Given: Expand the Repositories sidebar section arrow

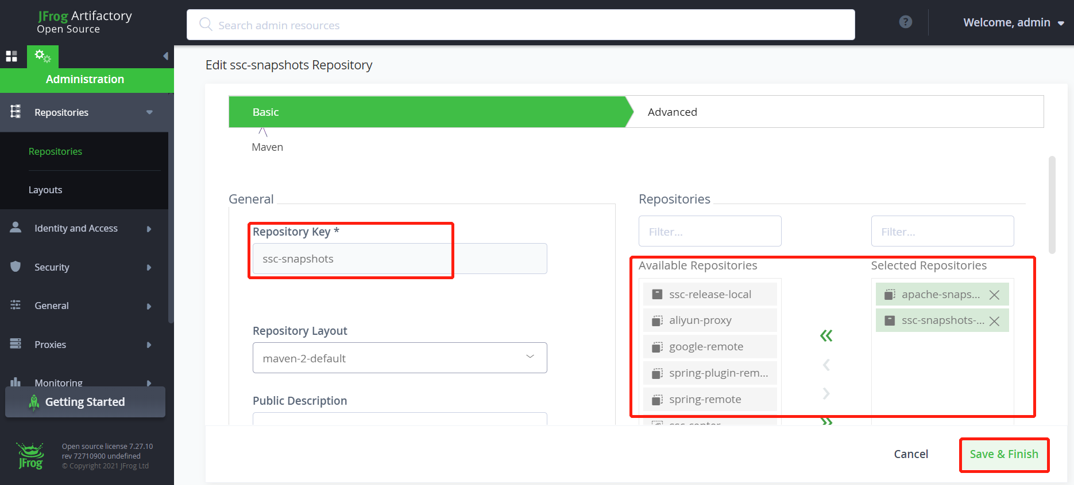Looking at the screenshot, I should [149, 112].
